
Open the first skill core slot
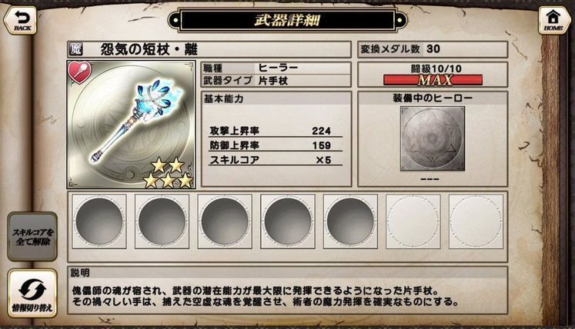tap(99, 221)
